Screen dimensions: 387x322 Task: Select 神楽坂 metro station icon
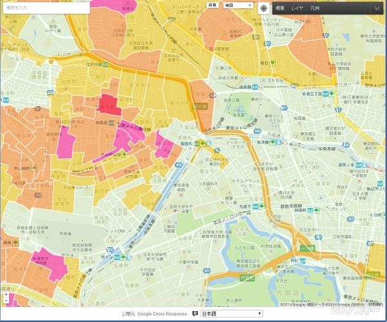click(x=112, y=122)
